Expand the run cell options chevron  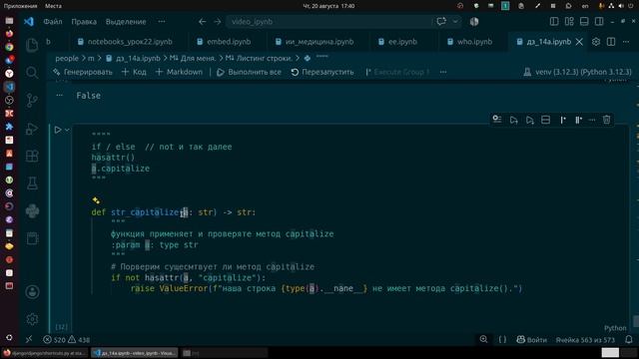67,130
